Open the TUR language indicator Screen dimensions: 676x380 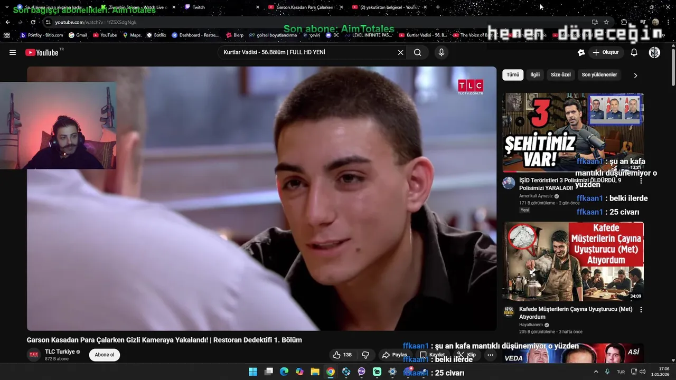click(x=621, y=372)
